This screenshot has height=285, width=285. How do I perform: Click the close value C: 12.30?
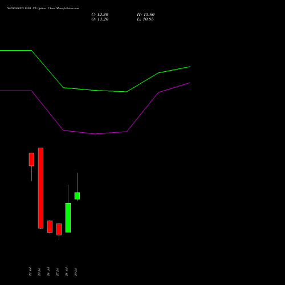100,15
